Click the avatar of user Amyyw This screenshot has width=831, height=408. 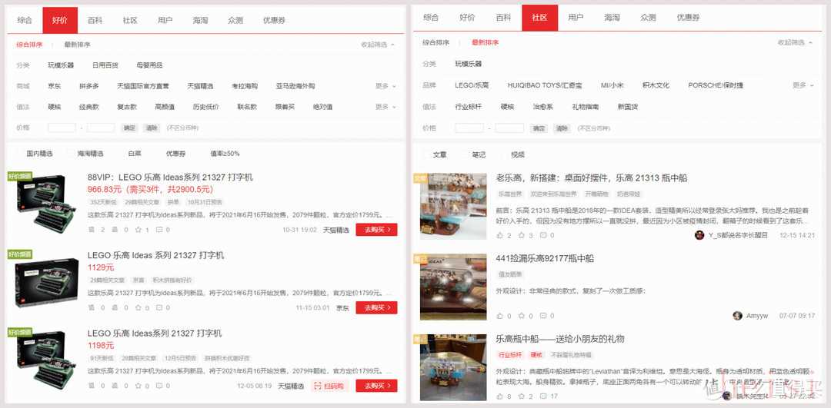click(x=737, y=315)
